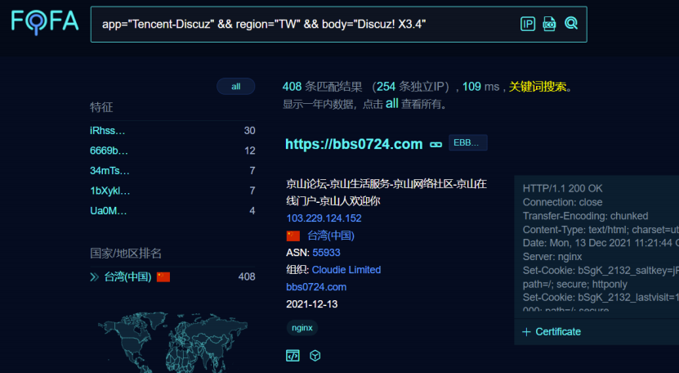Click ASN number 55933
Screen dimensions: 679x373
(x=326, y=253)
